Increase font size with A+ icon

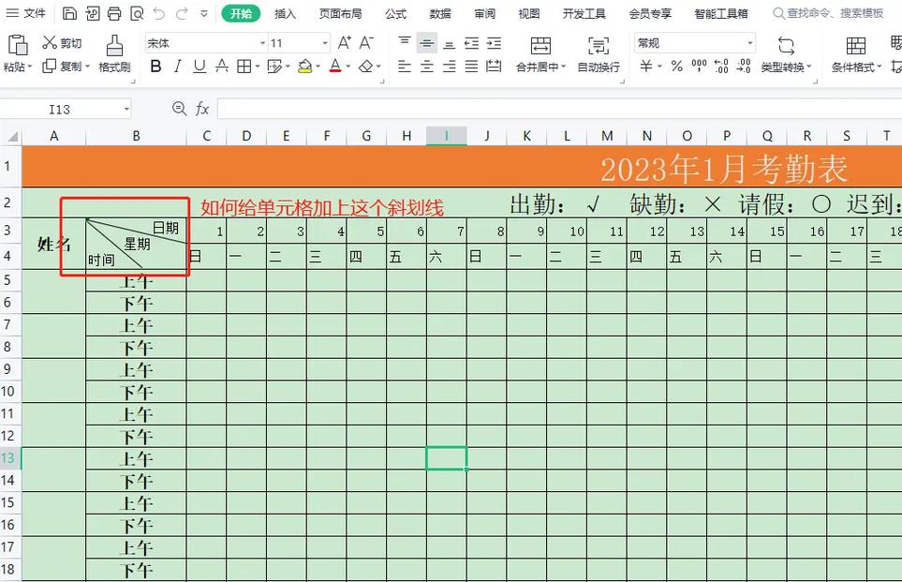click(345, 42)
